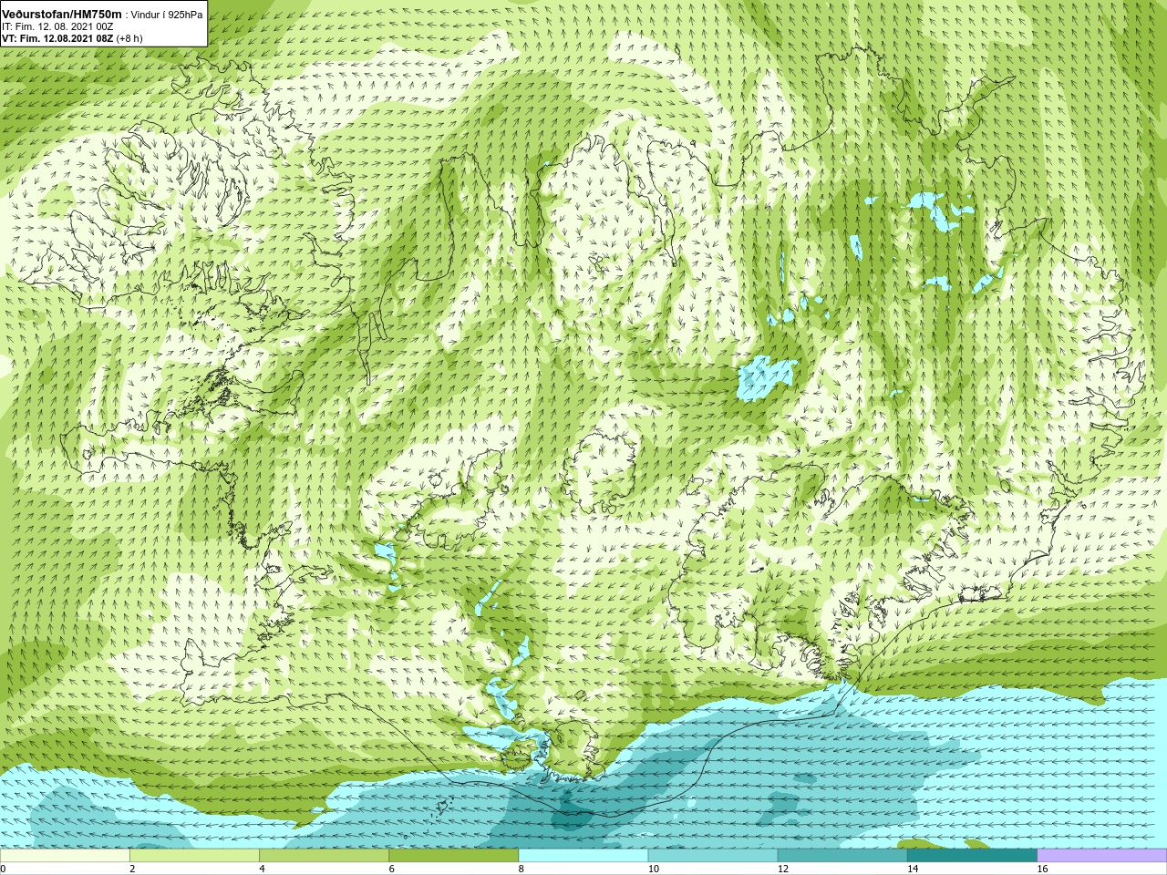Pick the 0–2 pale yellow legend swatch

pyautogui.click(x=65, y=855)
